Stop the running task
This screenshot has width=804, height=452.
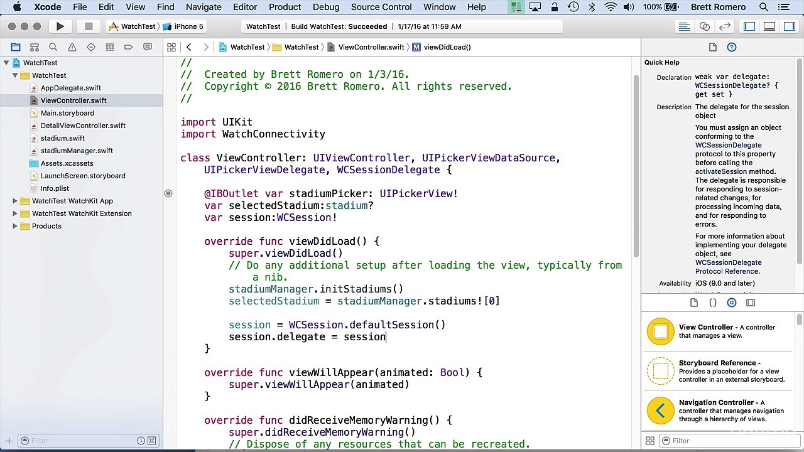(89, 26)
